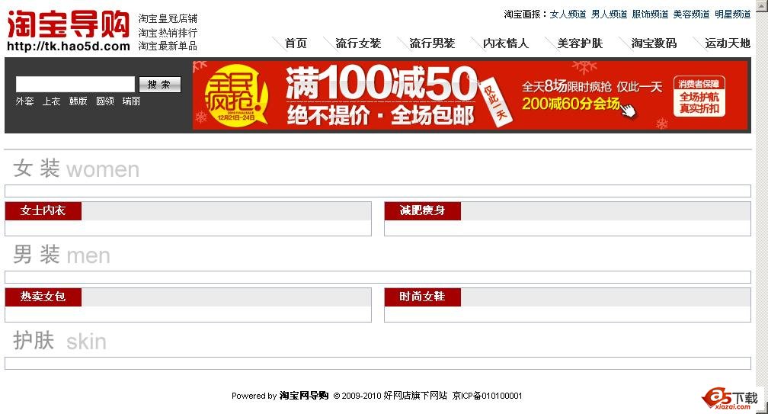The width and height of the screenshot is (768, 414).
Task: Go to the 首页 nav item
Action: [296, 43]
